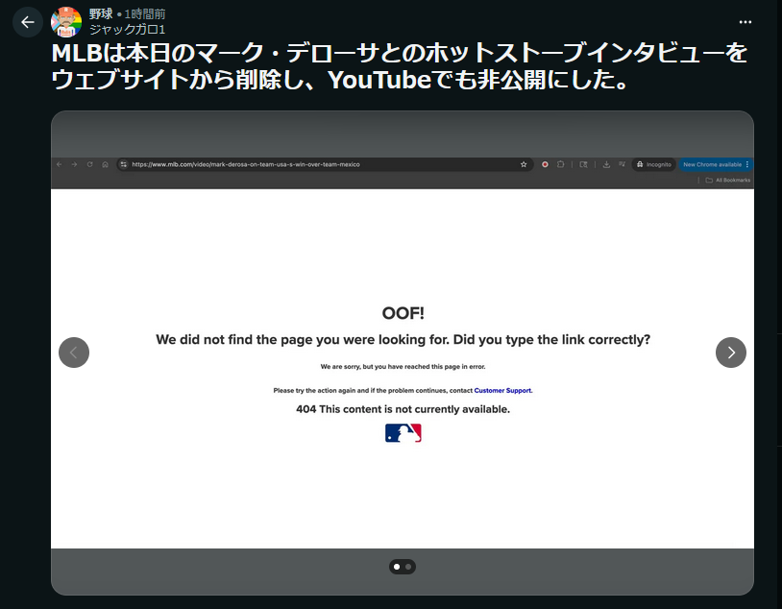Viewport: 782px width, 609px height.
Task: Click the bookmark star in address bar
Action: tap(524, 164)
